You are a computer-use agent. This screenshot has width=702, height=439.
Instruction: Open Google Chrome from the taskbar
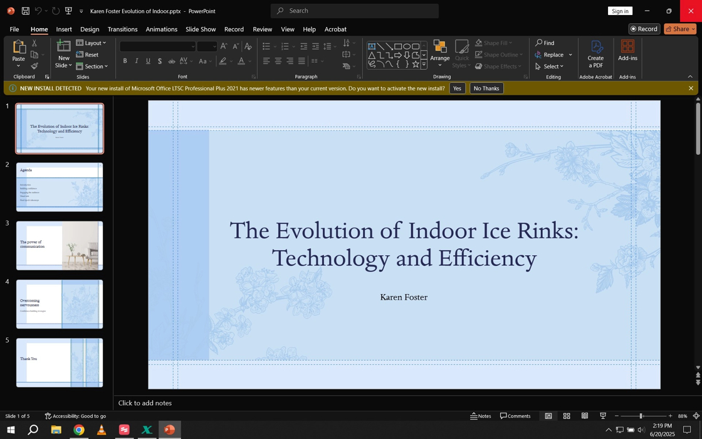pos(79,430)
